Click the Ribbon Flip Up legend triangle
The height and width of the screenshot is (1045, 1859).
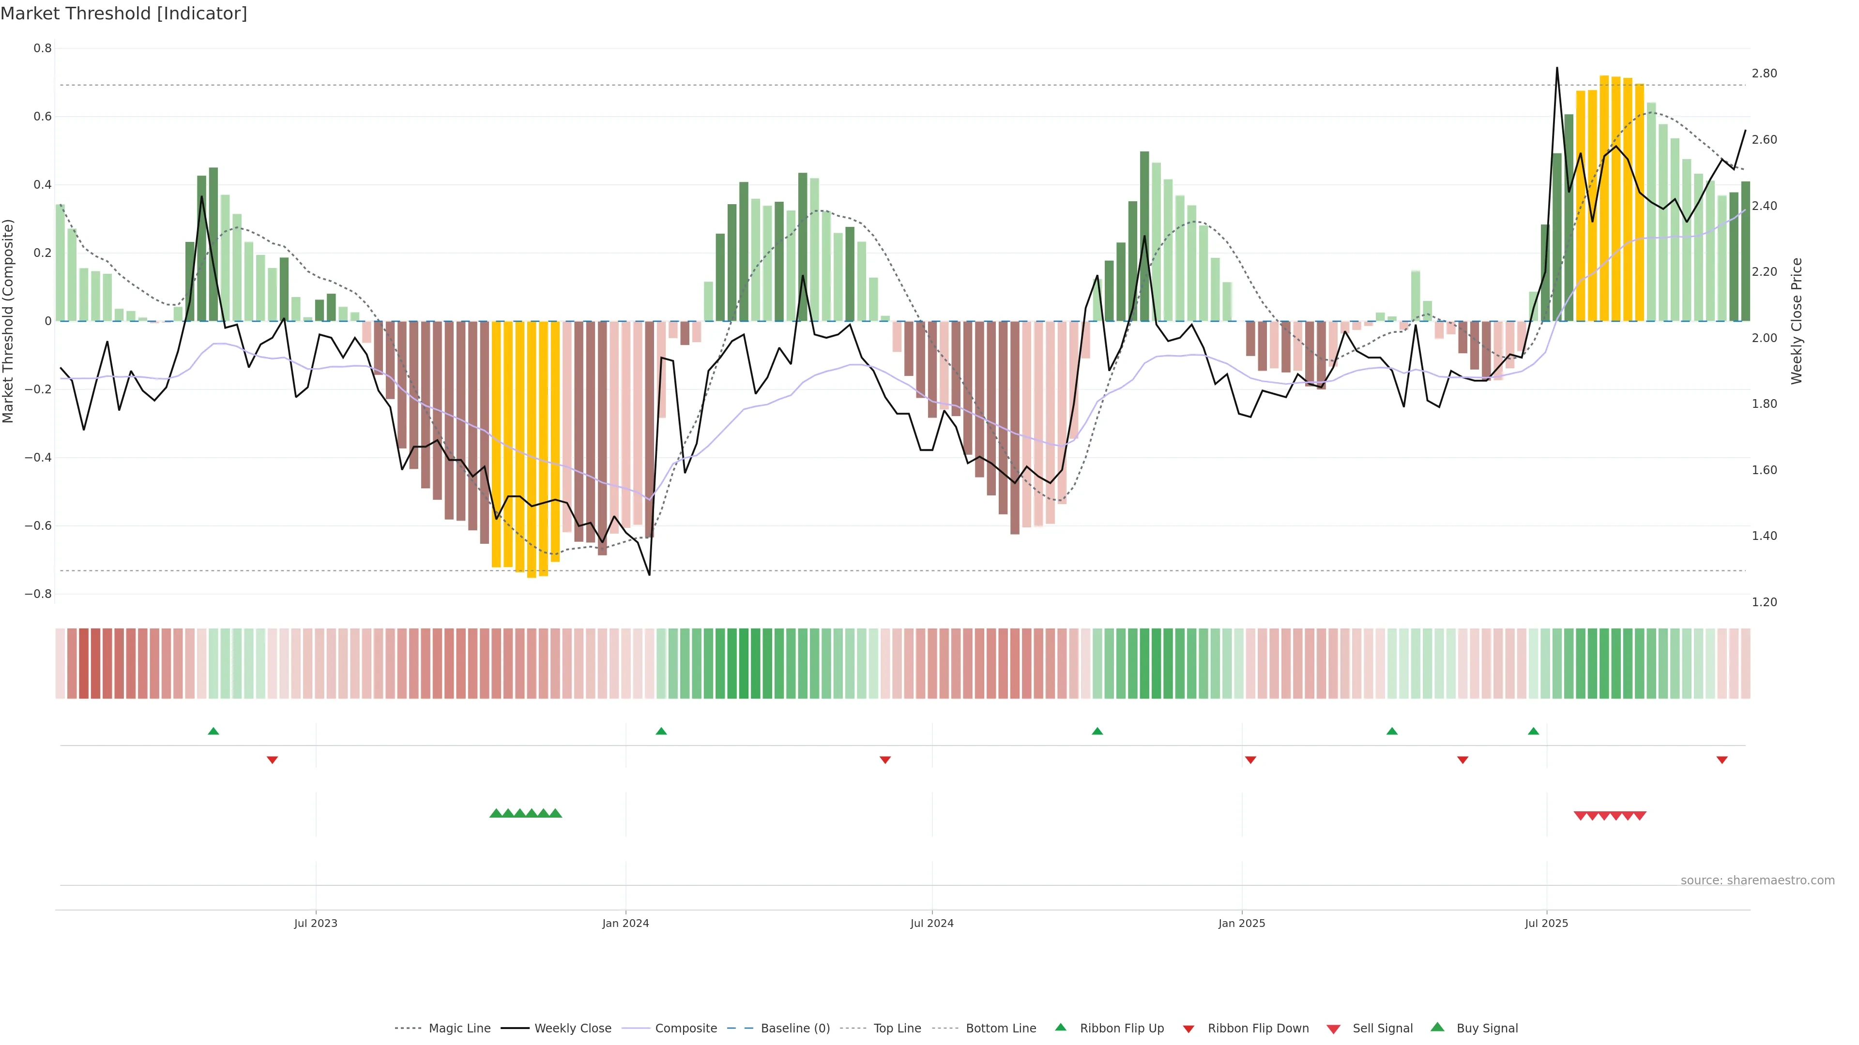[x=1061, y=1028]
